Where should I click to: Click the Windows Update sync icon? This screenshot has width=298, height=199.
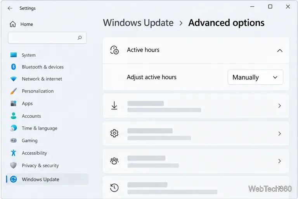click(14, 179)
